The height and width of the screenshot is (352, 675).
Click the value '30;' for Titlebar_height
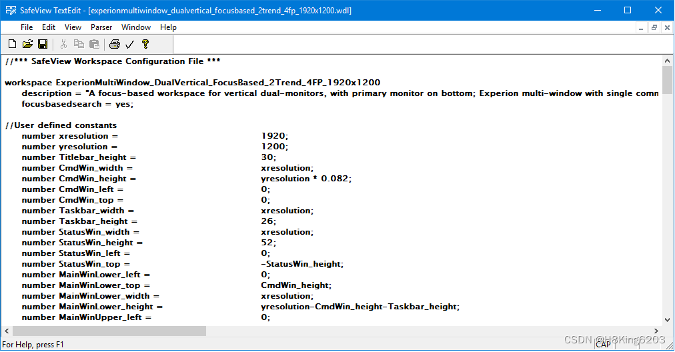coord(269,157)
